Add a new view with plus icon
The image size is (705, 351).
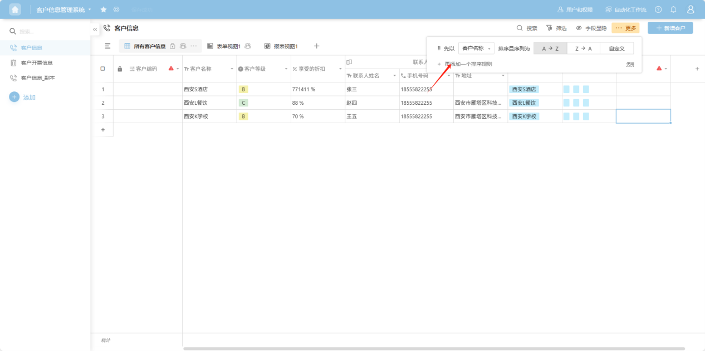(316, 46)
